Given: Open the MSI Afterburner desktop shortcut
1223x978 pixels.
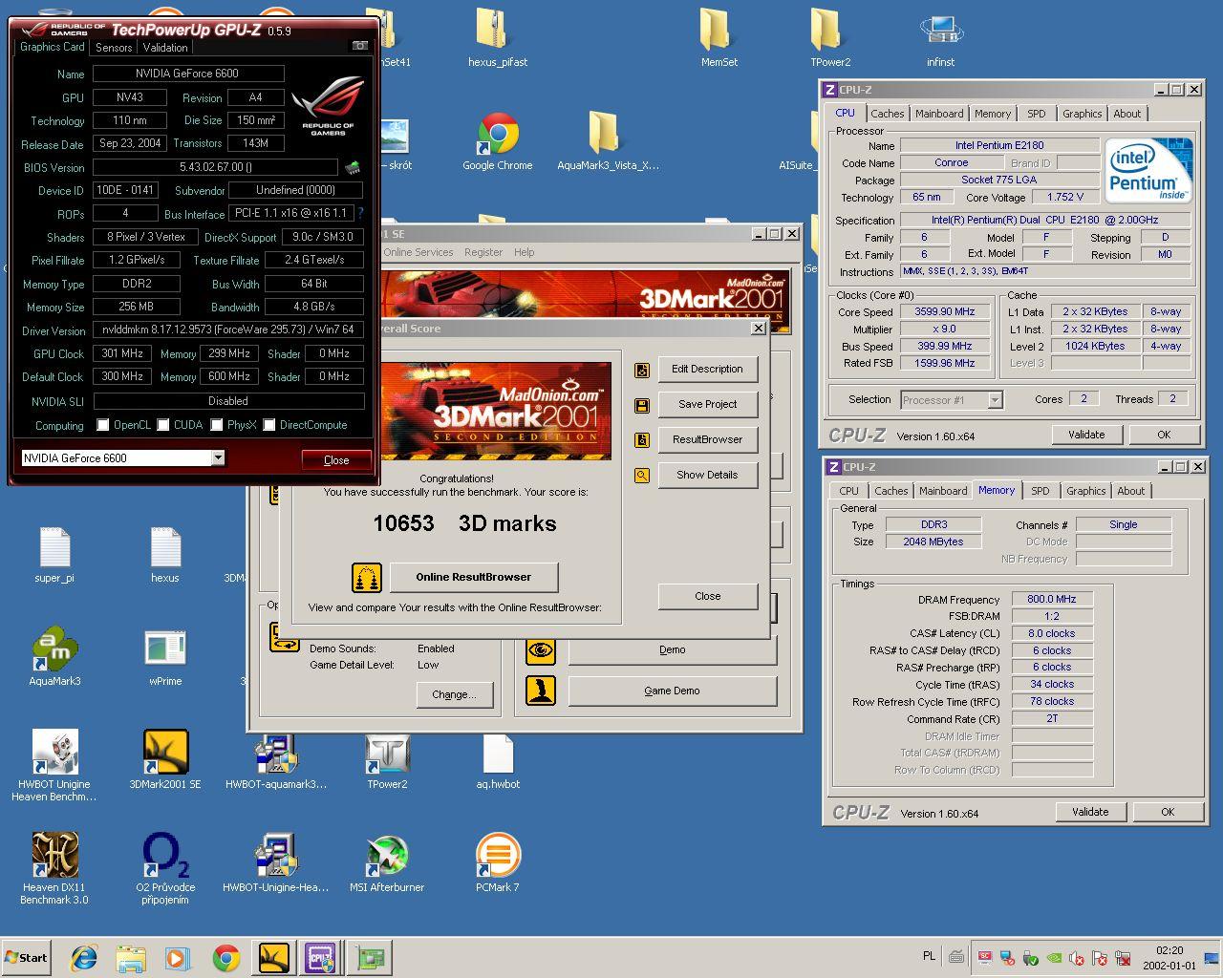Looking at the screenshot, I should pyautogui.click(x=387, y=862).
